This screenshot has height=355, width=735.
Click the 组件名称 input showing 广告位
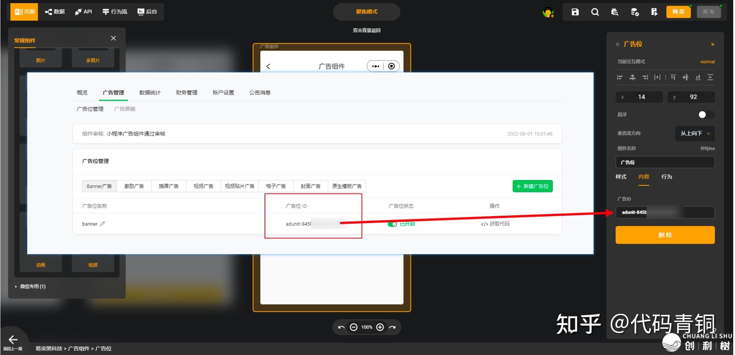[x=665, y=162]
